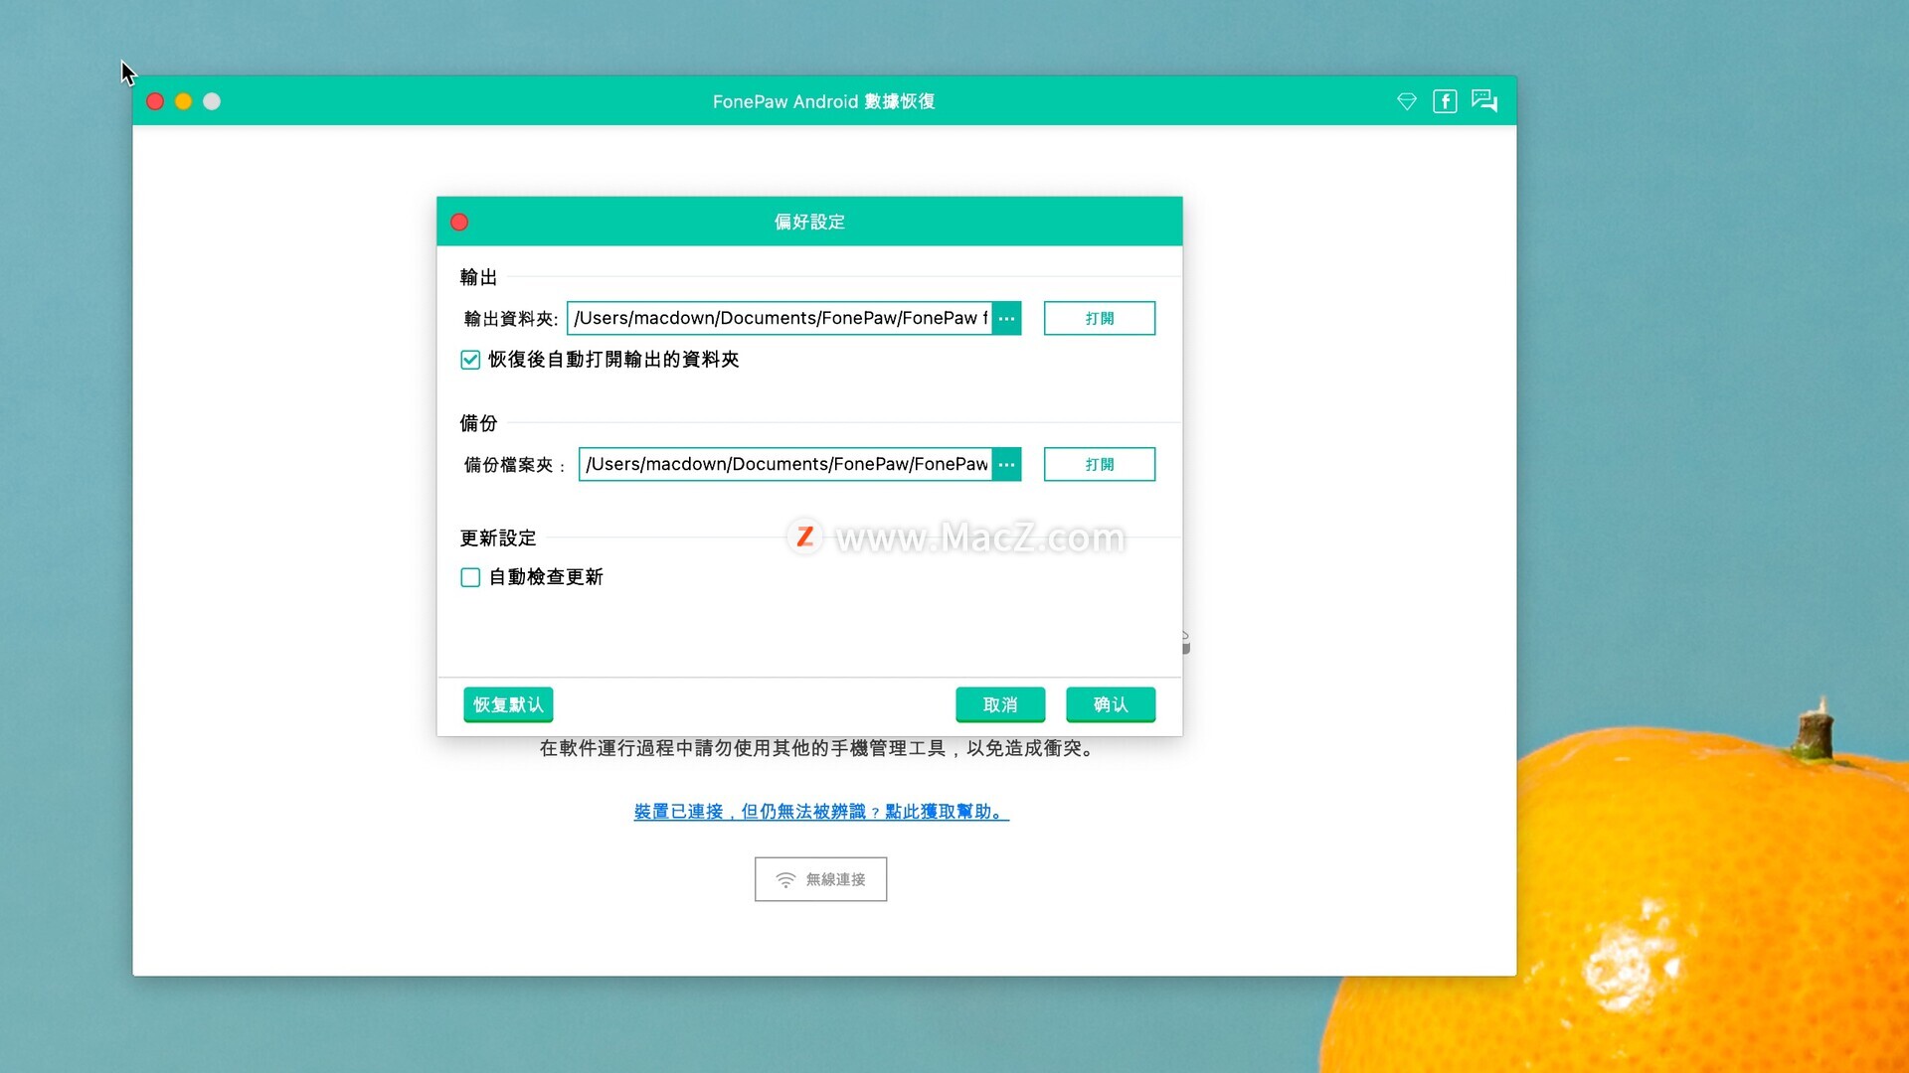Confirm settings with the 确认 button
This screenshot has width=1909, height=1073.
[x=1111, y=704]
